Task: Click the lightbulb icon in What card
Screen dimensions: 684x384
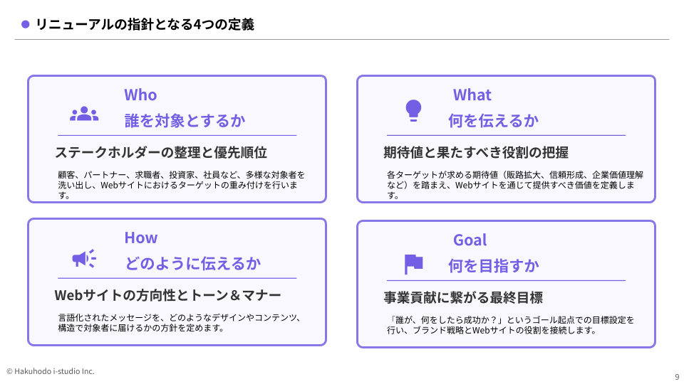Action: click(x=413, y=111)
